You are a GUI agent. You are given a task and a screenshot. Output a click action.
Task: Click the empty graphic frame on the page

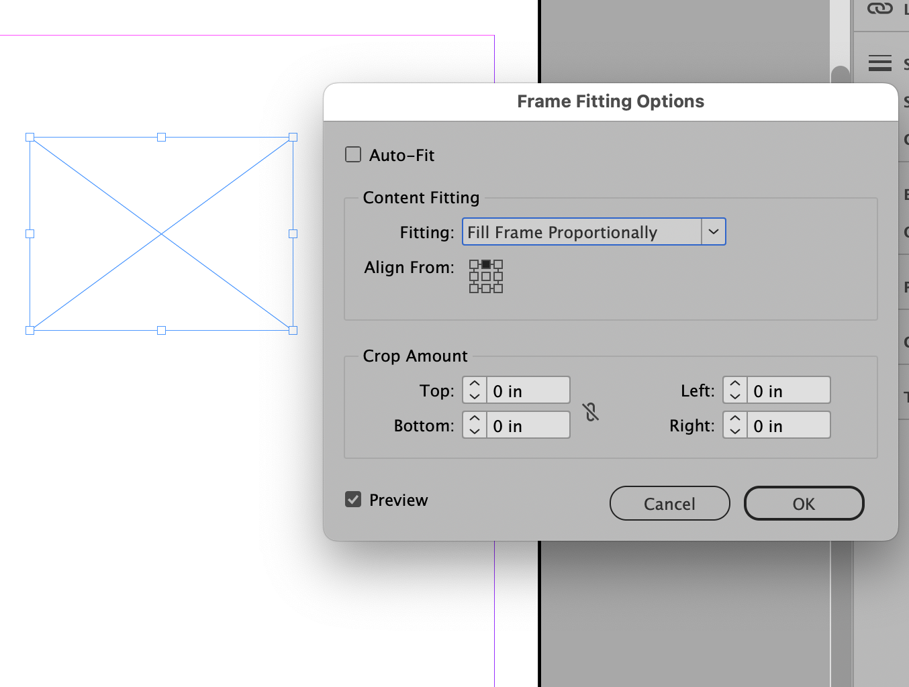point(161,233)
